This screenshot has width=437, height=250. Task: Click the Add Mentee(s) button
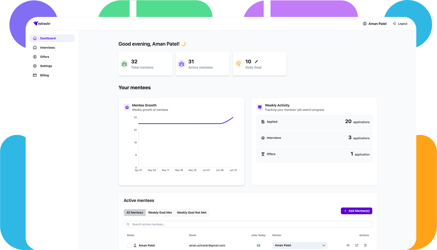(x=356, y=211)
